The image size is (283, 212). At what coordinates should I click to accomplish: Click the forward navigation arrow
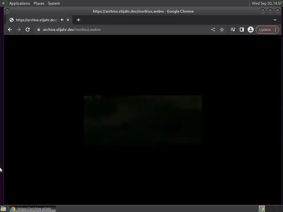19,30
